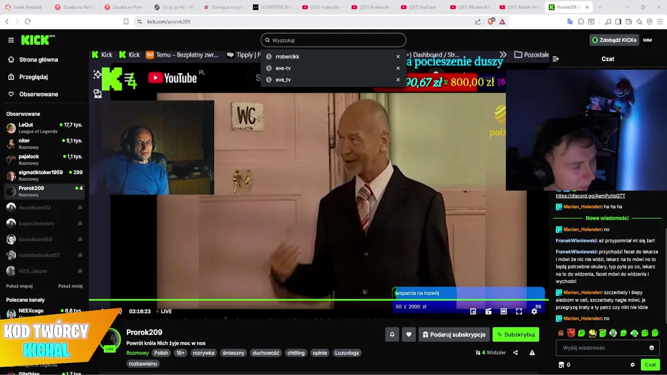Enter fullscreen on the video player
667x375 pixels.
tap(519, 311)
